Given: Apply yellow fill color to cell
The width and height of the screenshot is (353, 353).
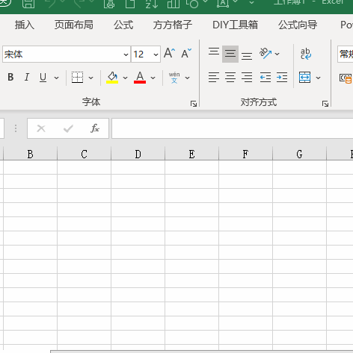Looking at the screenshot, I should pos(112,78).
